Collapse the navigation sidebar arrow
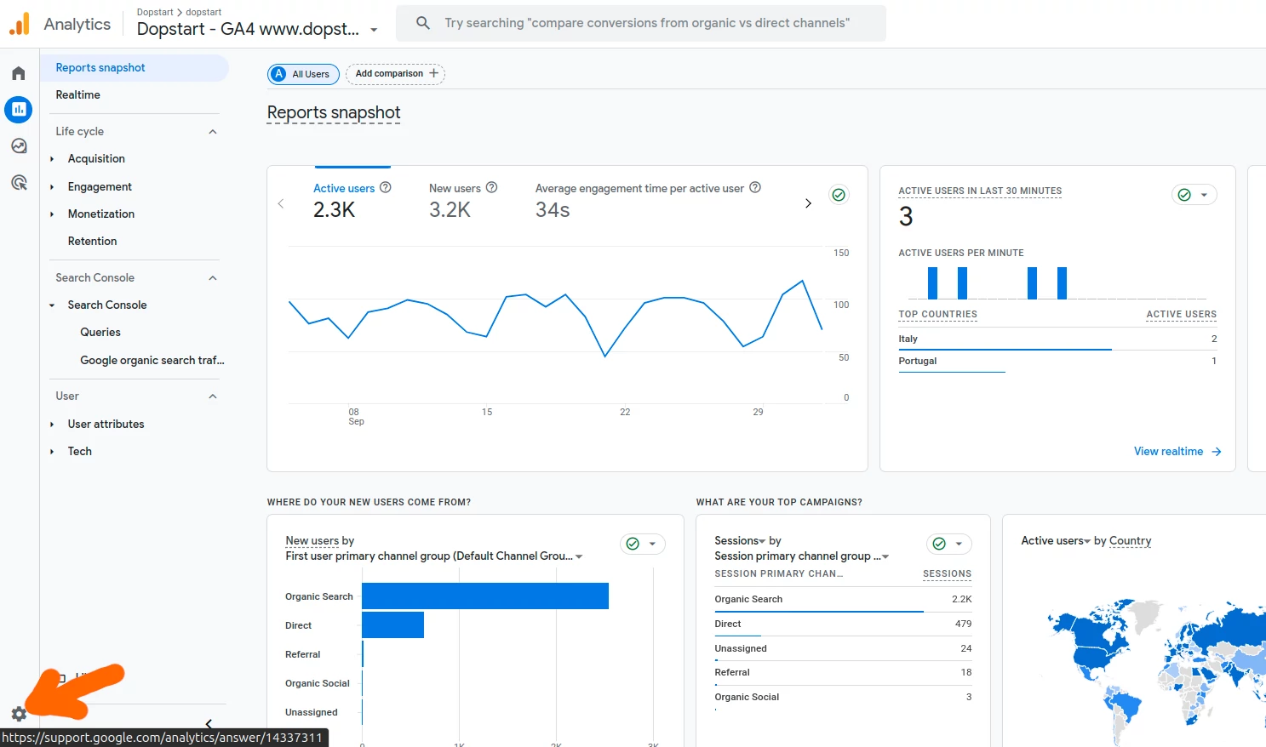Image resolution: width=1266 pixels, height=747 pixels. (x=209, y=724)
